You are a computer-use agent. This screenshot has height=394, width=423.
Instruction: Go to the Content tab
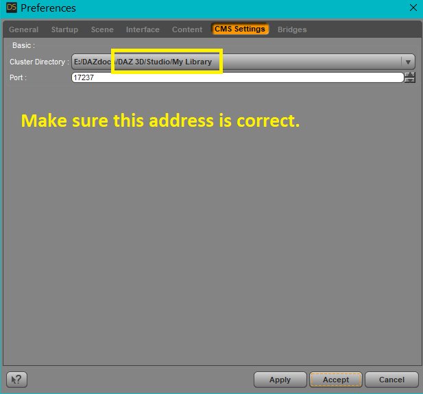tap(187, 29)
